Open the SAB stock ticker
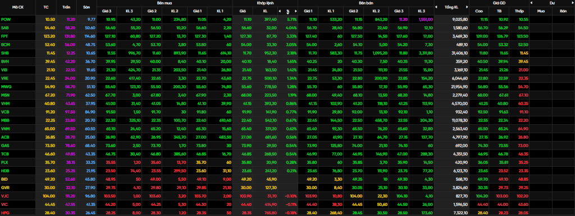 pos(5,28)
